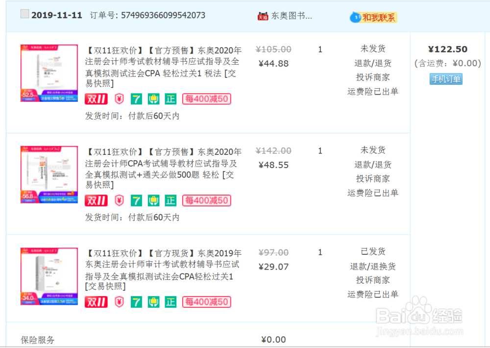Click the 双11 badge on the 税法 item
The image size is (490, 348).
pos(96,99)
